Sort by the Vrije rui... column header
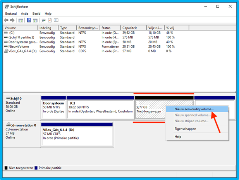Image resolution: width=239 pixels, height=180 pixels. [155, 28]
